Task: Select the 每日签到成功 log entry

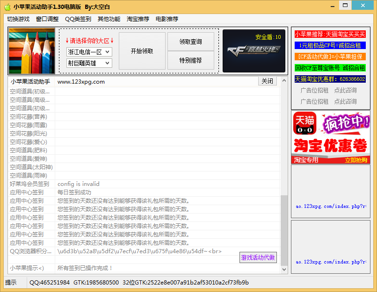Action: pos(74,192)
